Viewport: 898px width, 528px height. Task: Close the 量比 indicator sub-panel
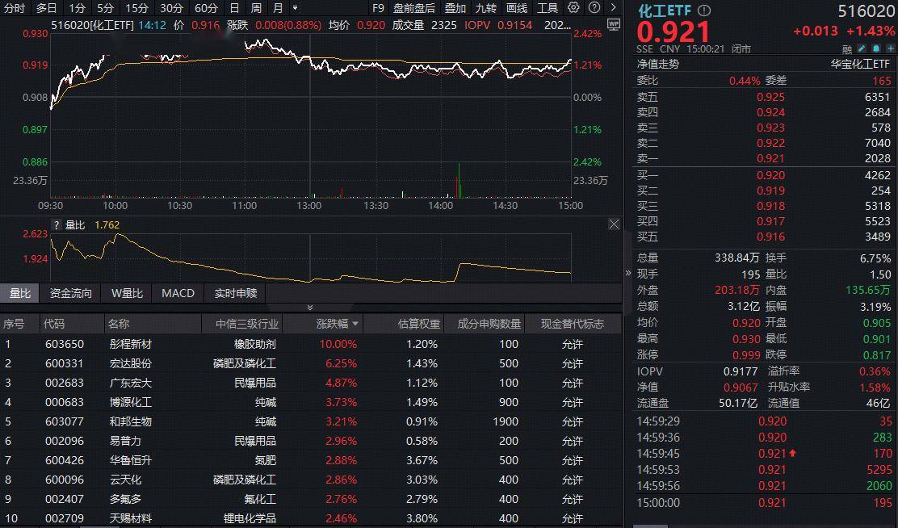[x=614, y=224]
